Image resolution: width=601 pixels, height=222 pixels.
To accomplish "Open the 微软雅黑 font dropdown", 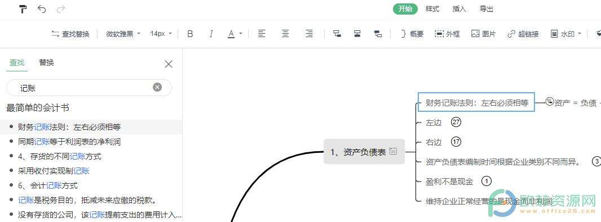I will [x=123, y=34].
